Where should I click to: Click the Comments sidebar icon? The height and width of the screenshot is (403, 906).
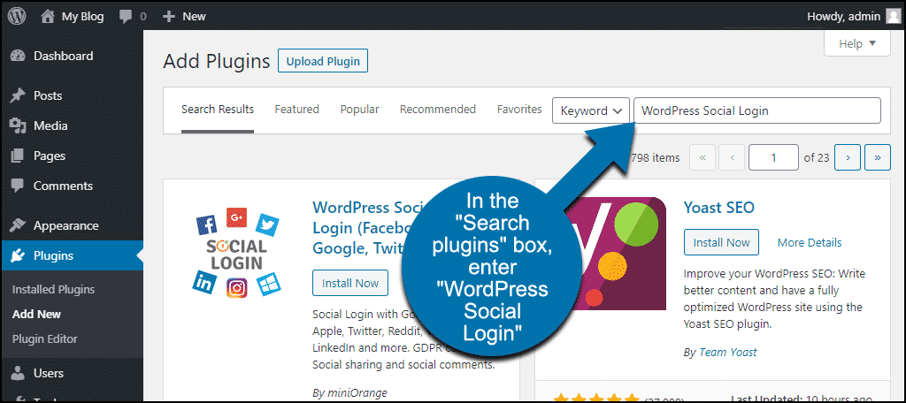[18, 186]
